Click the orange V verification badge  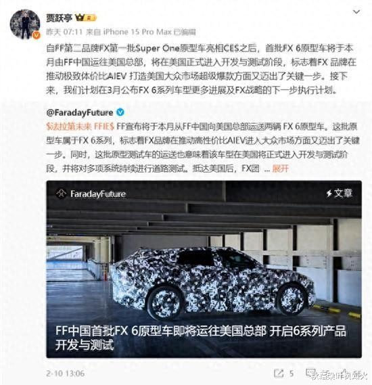tap(36, 35)
